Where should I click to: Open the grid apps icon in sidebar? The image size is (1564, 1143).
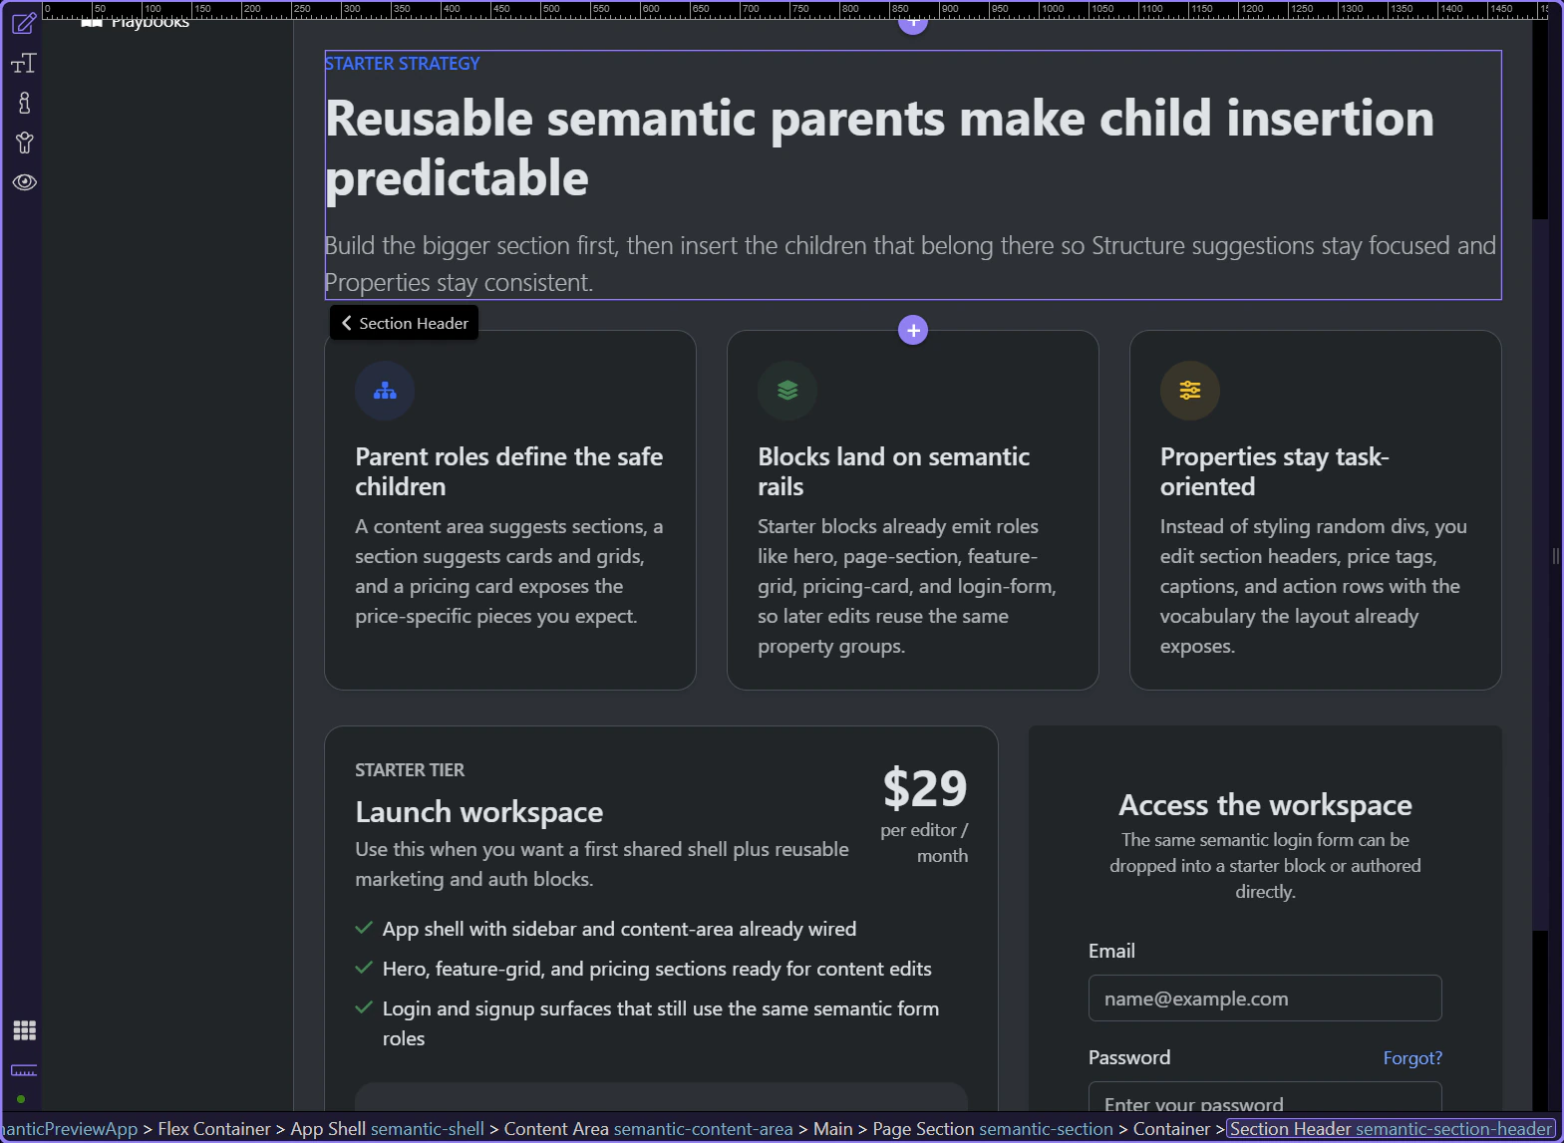(24, 1030)
